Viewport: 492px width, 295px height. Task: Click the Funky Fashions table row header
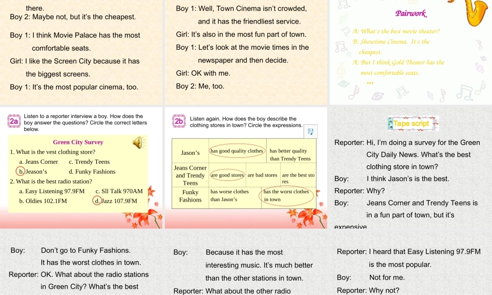click(190, 198)
